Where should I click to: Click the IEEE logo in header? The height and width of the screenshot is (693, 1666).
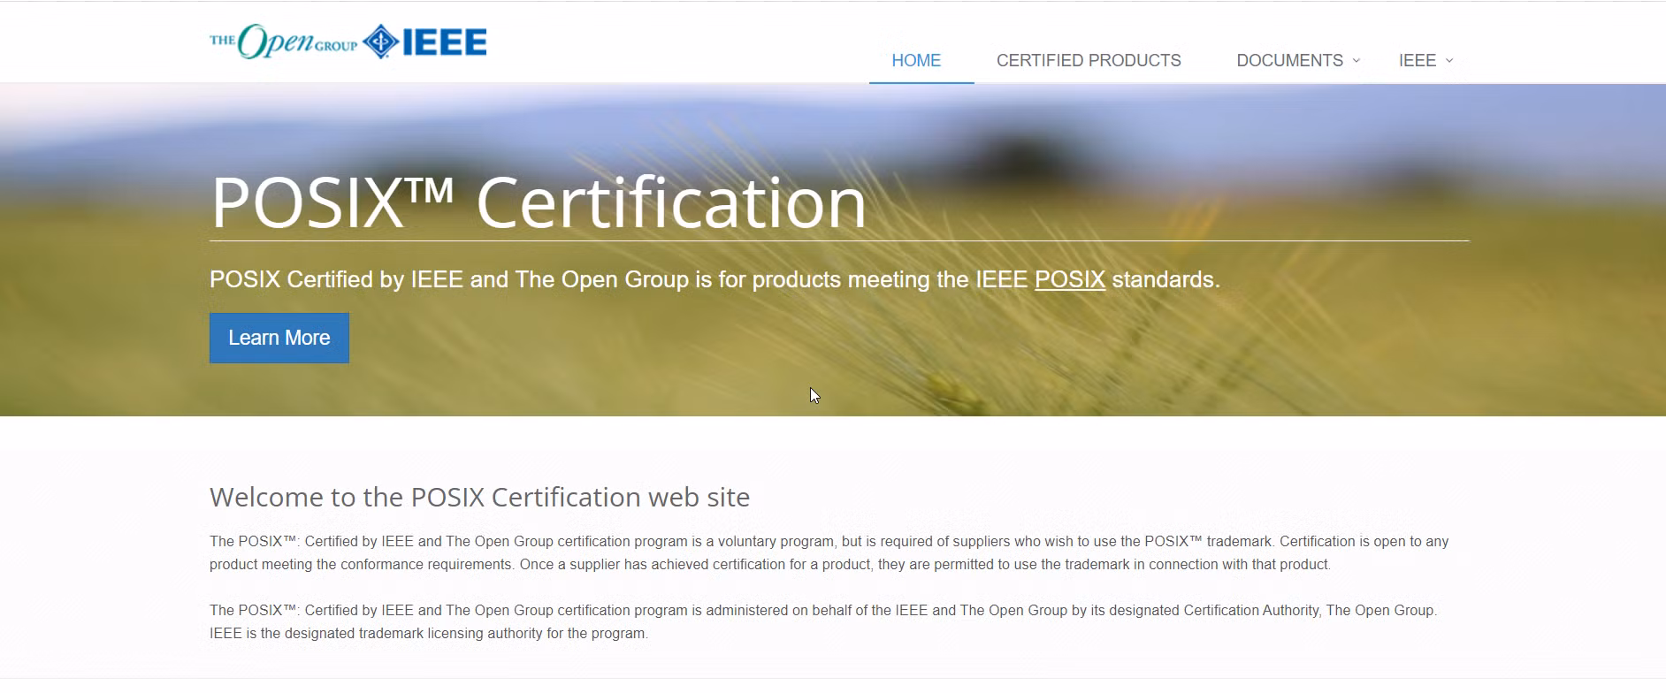click(x=425, y=42)
